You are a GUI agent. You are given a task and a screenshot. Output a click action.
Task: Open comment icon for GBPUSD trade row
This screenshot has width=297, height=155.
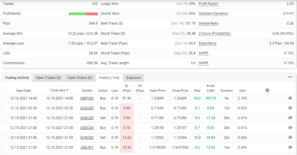pyautogui.click(x=290, y=98)
